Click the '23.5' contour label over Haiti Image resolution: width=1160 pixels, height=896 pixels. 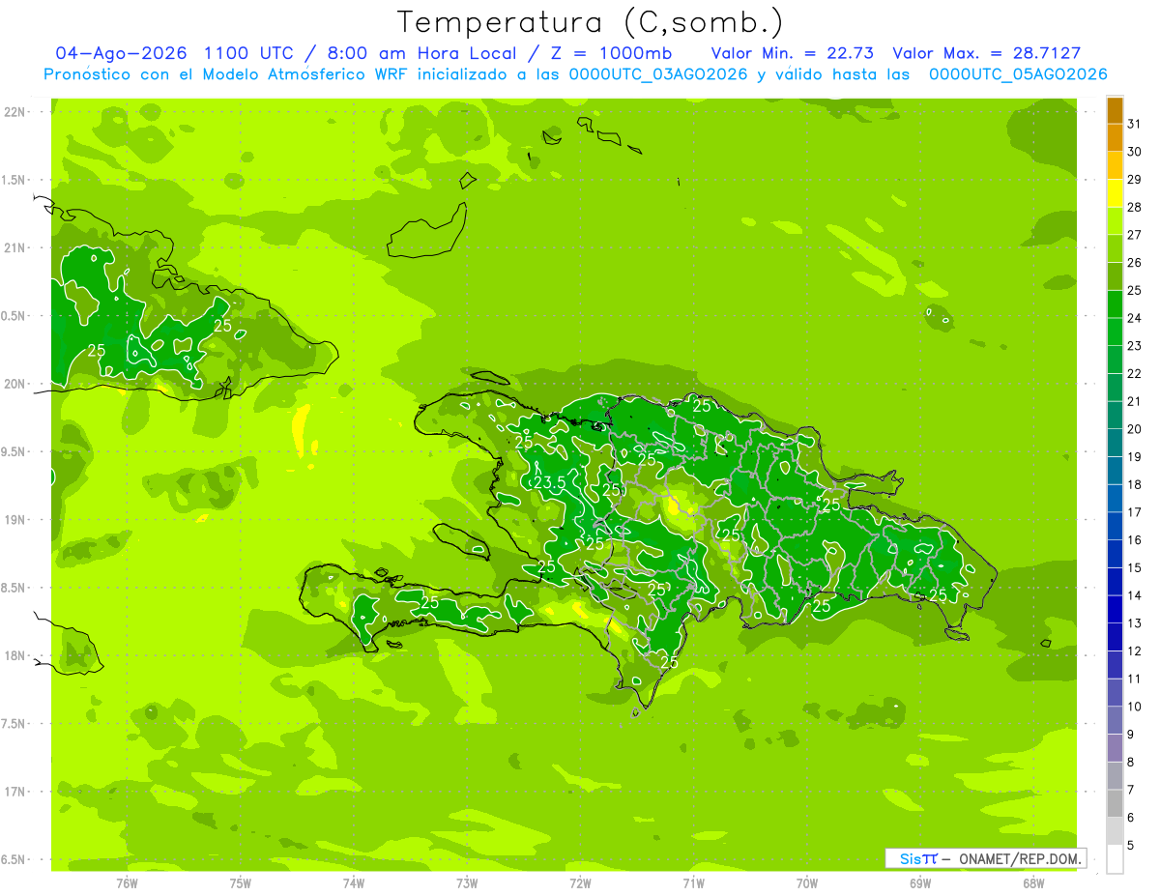click(x=548, y=481)
